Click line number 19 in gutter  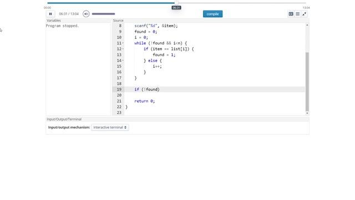pyautogui.click(x=119, y=89)
